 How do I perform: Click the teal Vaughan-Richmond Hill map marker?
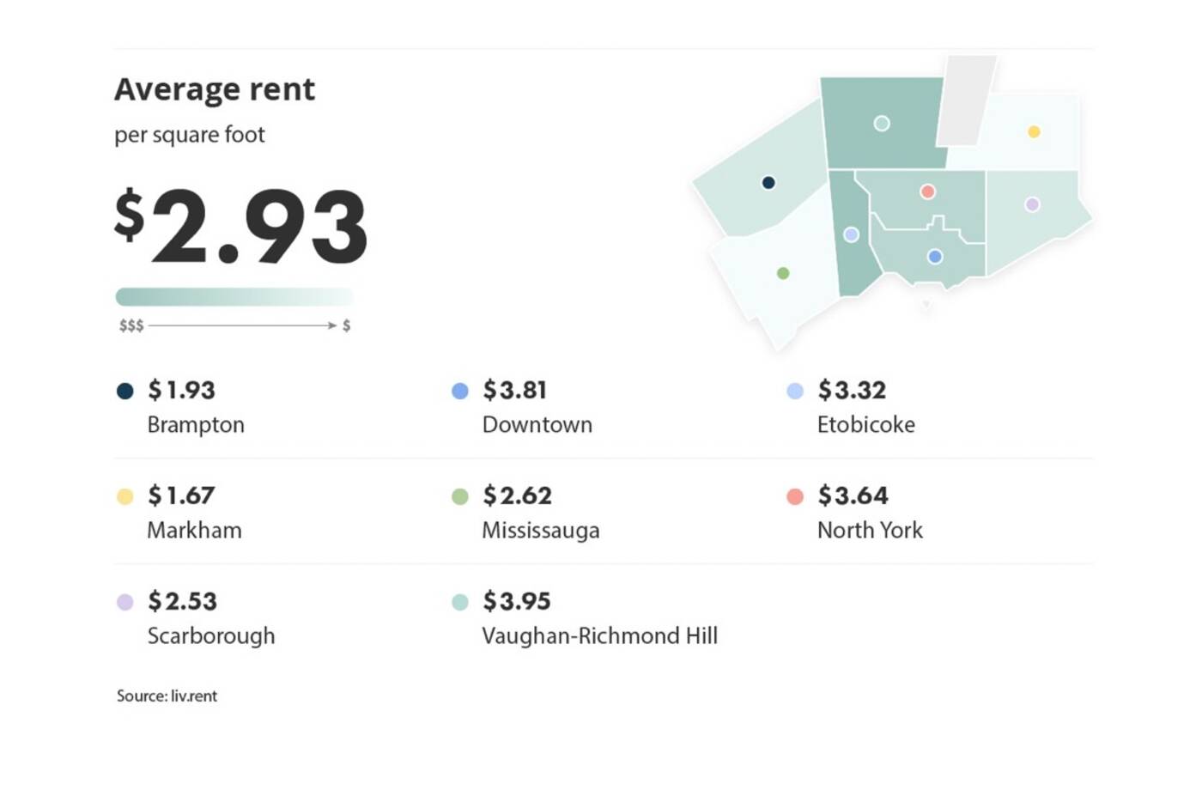(882, 124)
